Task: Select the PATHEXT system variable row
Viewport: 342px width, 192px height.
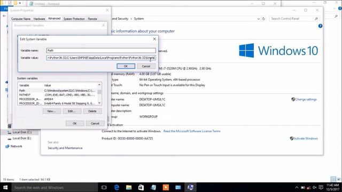Action: tap(58, 95)
